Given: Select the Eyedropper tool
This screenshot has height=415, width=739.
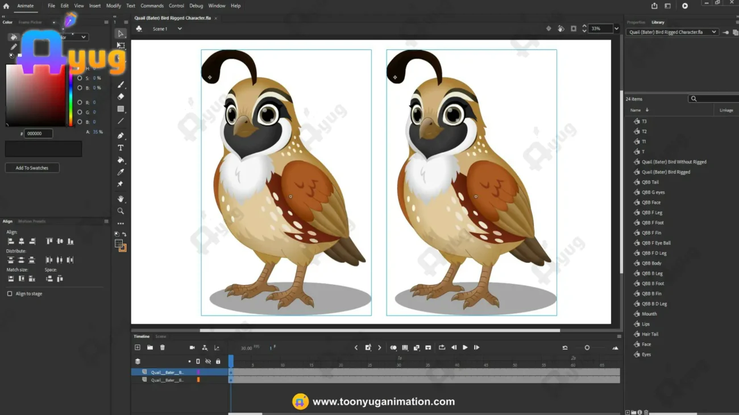Looking at the screenshot, I should click(121, 172).
